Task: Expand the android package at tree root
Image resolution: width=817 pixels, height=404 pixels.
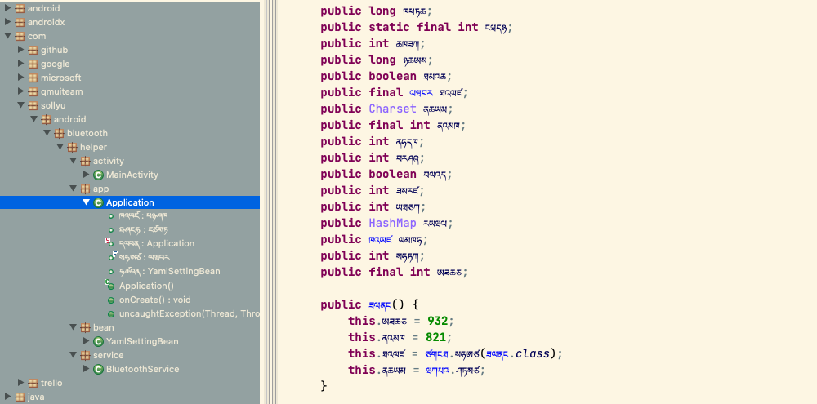Action: [7, 8]
